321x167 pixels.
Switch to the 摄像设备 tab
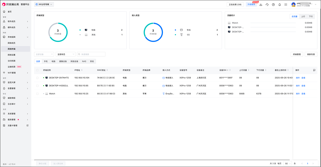tap(63, 61)
